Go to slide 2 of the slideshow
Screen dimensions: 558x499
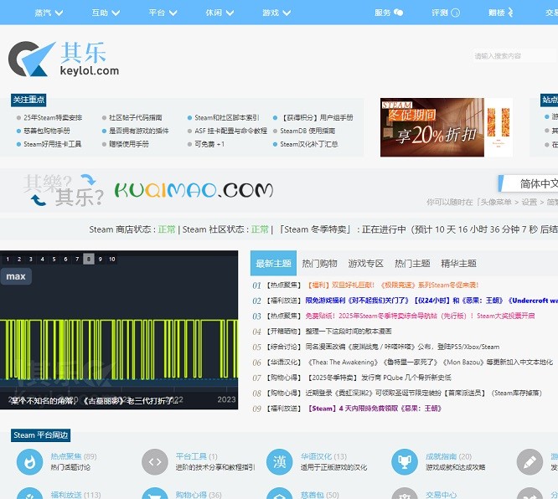click(19, 259)
